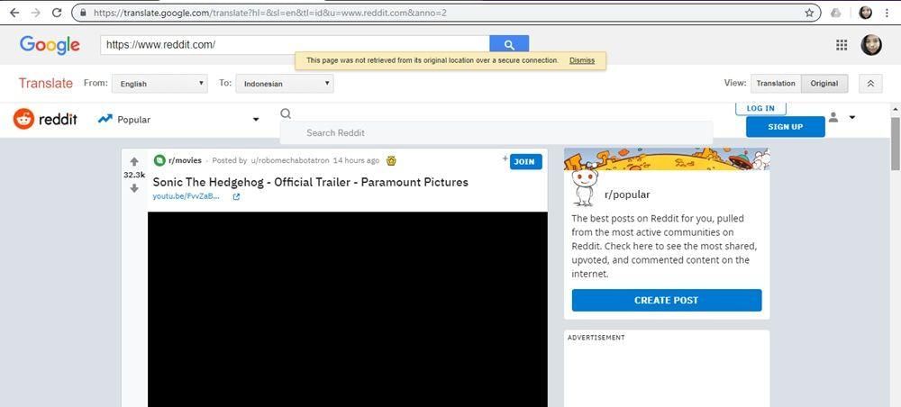Open the From language dropdown

(x=159, y=84)
